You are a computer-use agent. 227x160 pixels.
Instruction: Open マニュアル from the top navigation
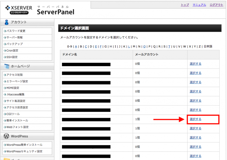coord(199,5)
